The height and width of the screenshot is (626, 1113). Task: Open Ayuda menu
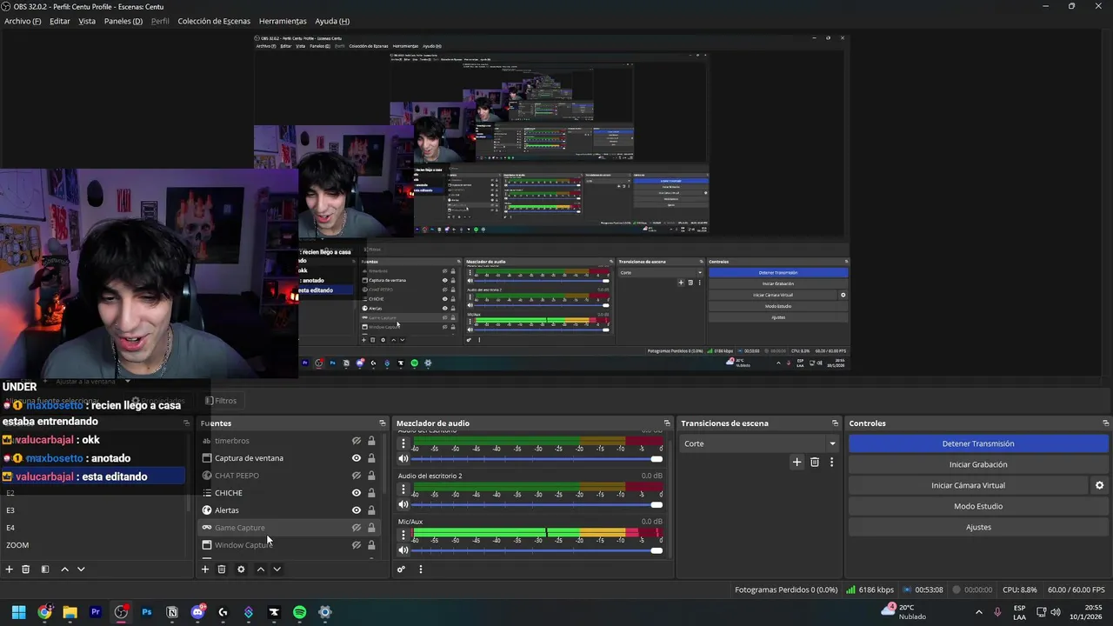coord(332,21)
